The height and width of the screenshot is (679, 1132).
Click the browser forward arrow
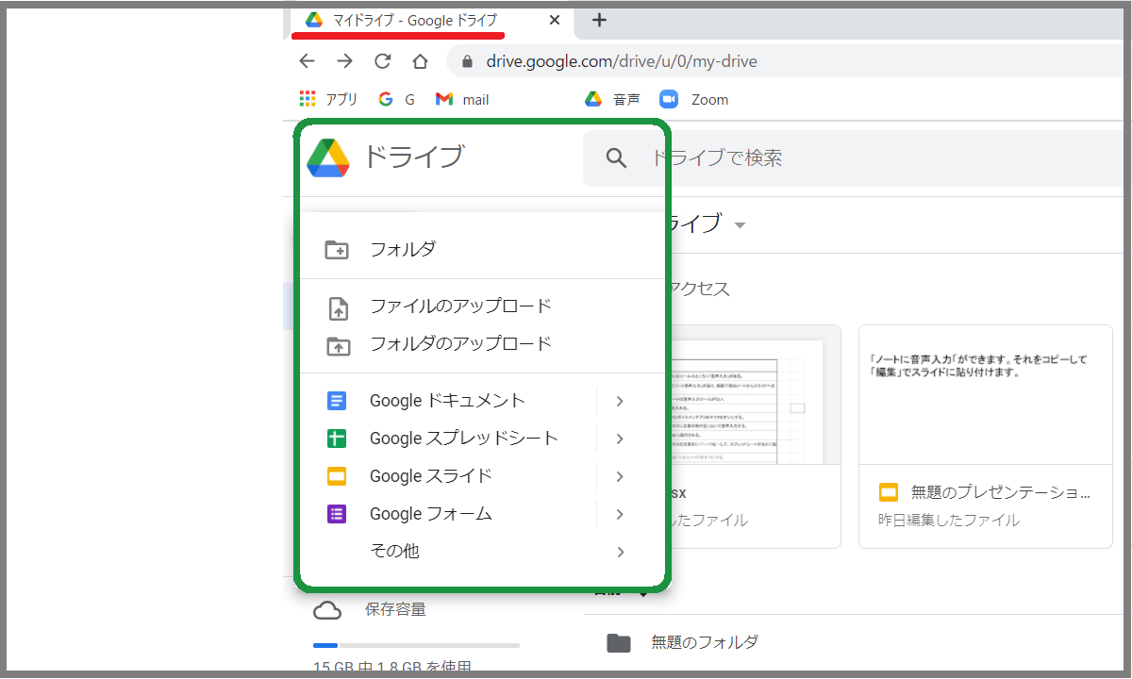(x=344, y=61)
